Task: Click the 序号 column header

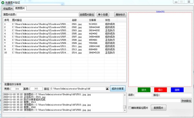Action: coord(7,20)
